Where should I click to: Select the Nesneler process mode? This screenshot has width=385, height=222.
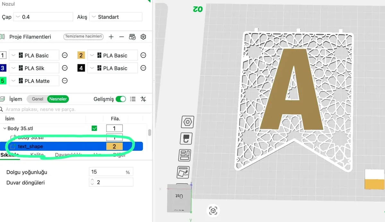click(58, 99)
